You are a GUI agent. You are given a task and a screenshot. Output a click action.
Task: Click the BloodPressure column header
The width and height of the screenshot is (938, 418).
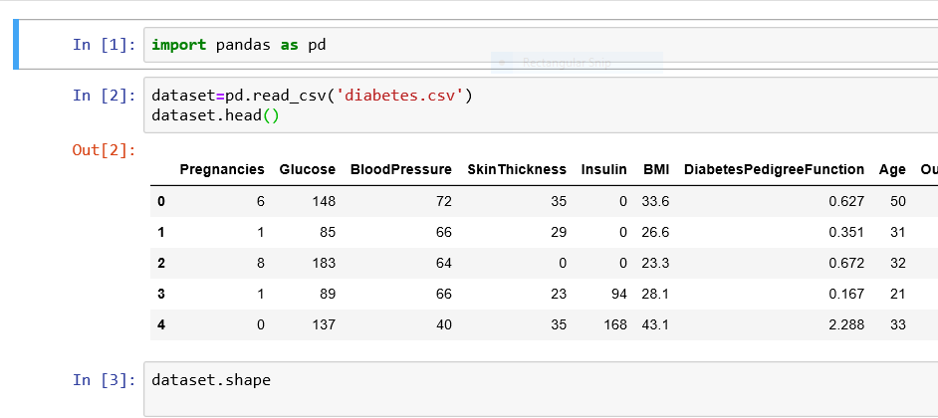click(401, 170)
